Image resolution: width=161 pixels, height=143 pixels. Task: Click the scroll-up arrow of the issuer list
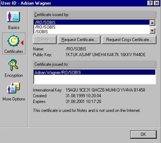point(152,23)
